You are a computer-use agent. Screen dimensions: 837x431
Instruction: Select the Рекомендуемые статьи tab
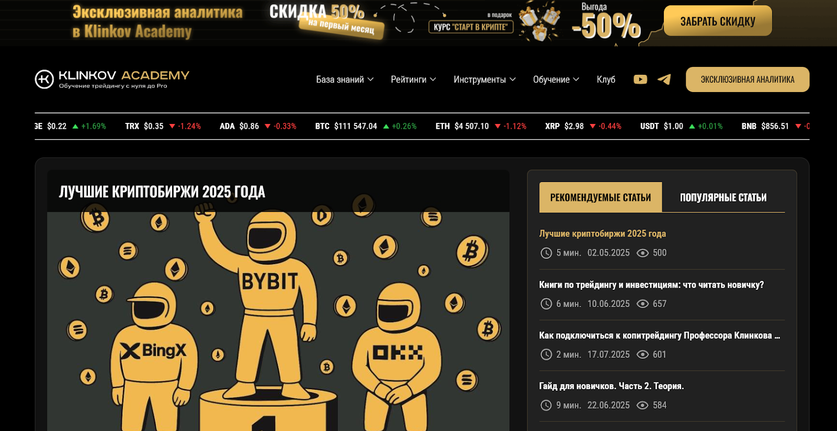point(601,197)
